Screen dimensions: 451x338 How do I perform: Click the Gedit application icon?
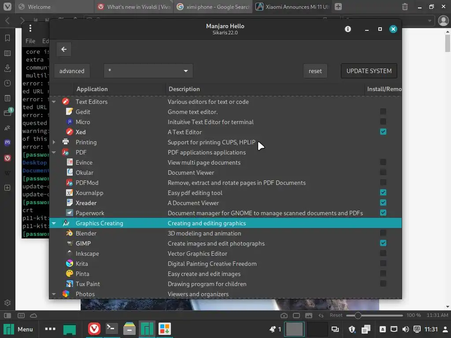69,111
